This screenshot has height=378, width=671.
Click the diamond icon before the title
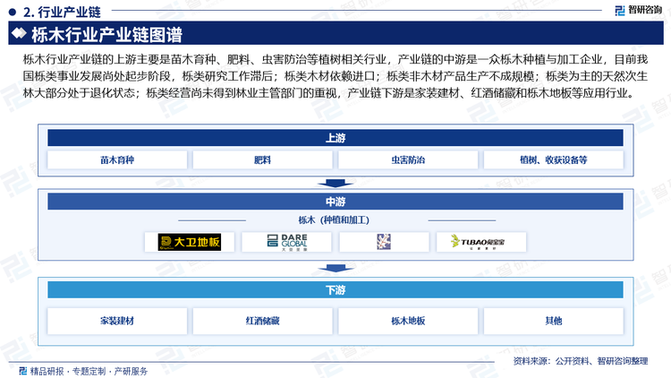pyautogui.click(x=19, y=33)
